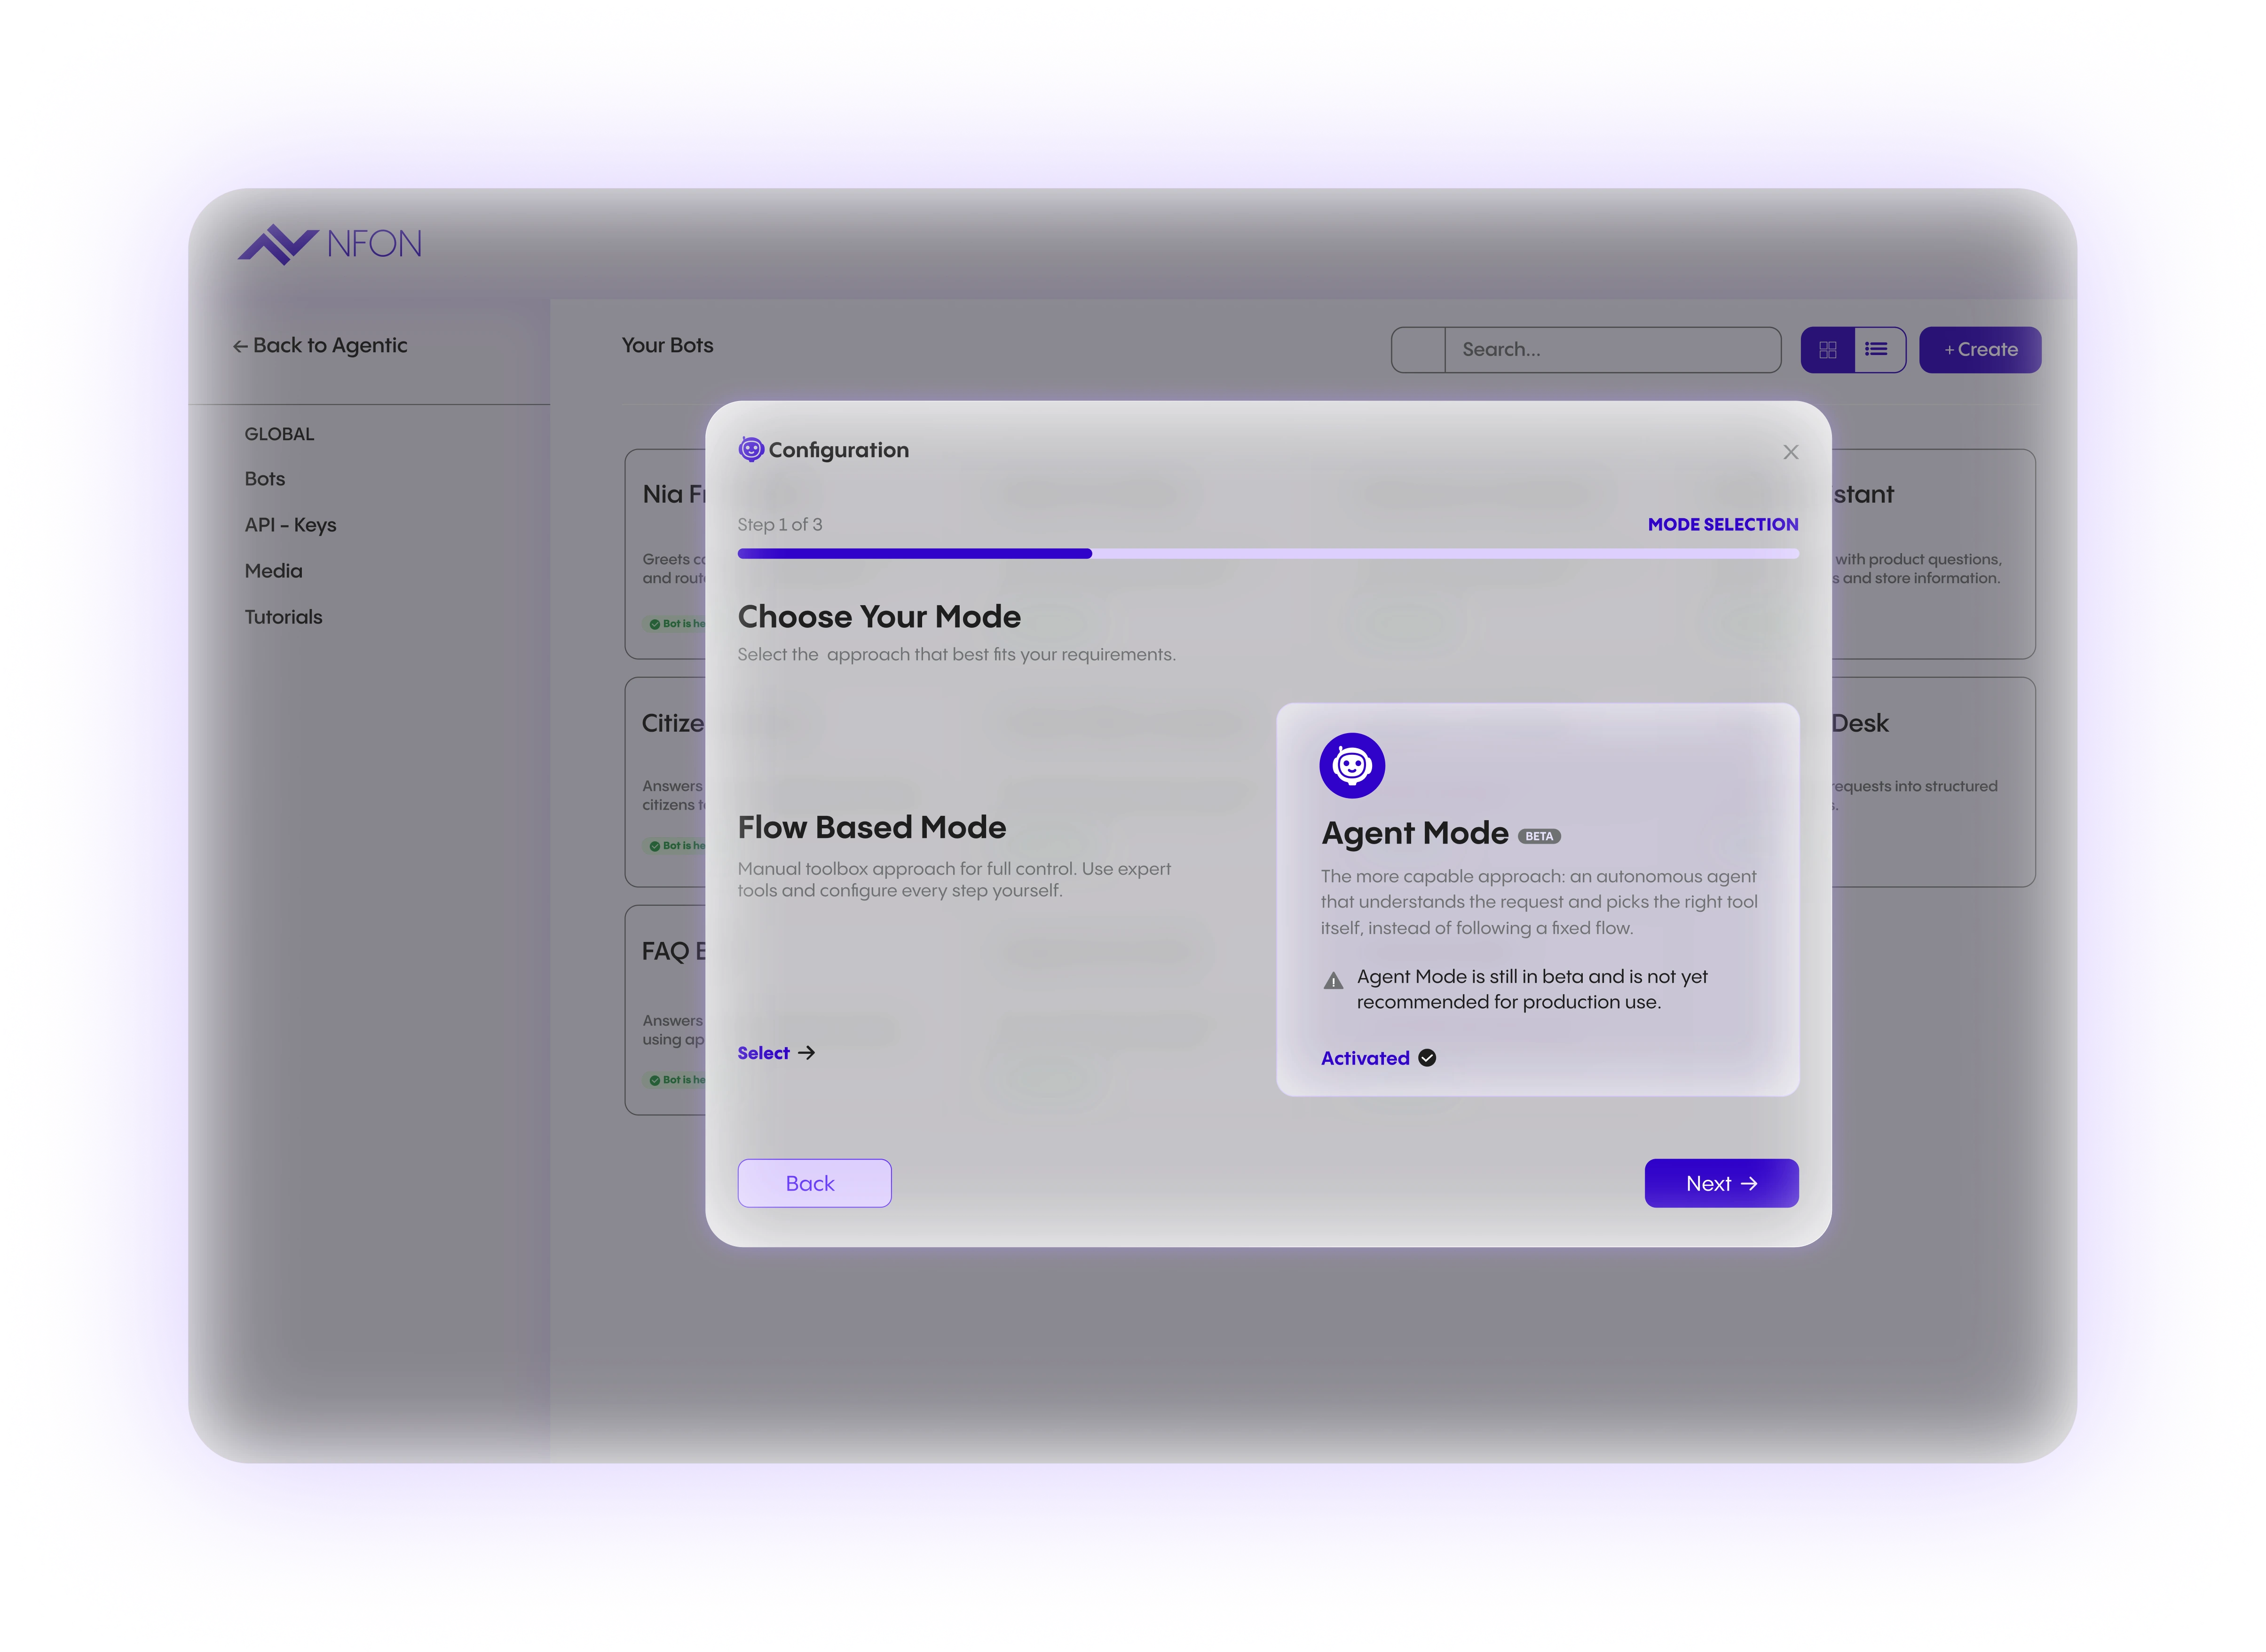Screen dimensions: 2266x1652
Task: Click the NFON logo
Action: click(329, 244)
